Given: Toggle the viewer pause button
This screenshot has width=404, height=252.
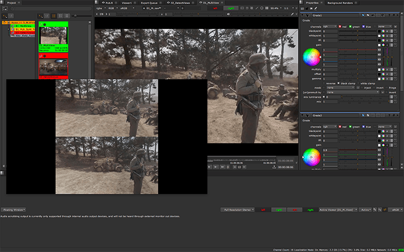Looking at the screenshot, I should [x=267, y=8].
